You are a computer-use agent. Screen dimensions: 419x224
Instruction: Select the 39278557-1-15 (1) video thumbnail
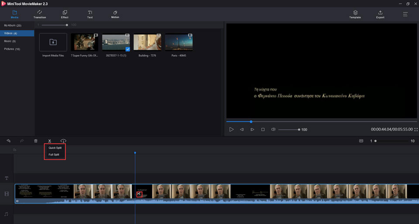tap(116, 42)
